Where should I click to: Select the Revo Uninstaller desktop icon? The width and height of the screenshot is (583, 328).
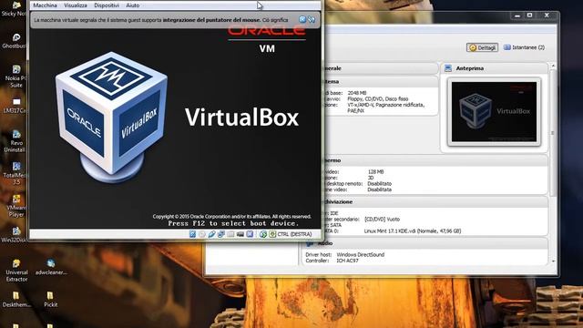pos(15,141)
